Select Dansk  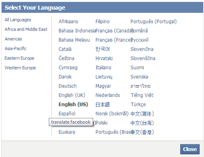[x=65, y=77]
